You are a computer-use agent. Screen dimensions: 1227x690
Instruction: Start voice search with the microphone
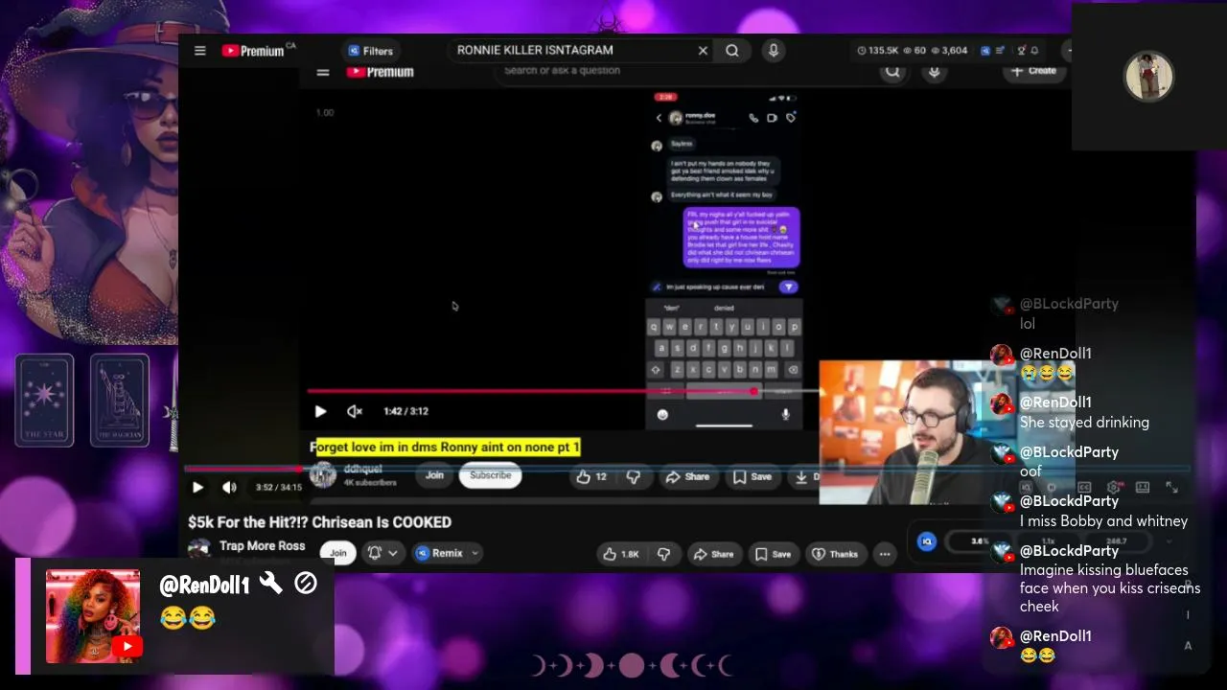[774, 51]
